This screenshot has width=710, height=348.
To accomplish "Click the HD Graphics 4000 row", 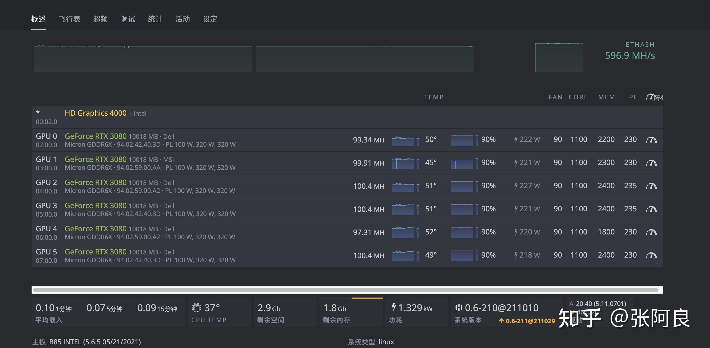I will tap(95, 113).
